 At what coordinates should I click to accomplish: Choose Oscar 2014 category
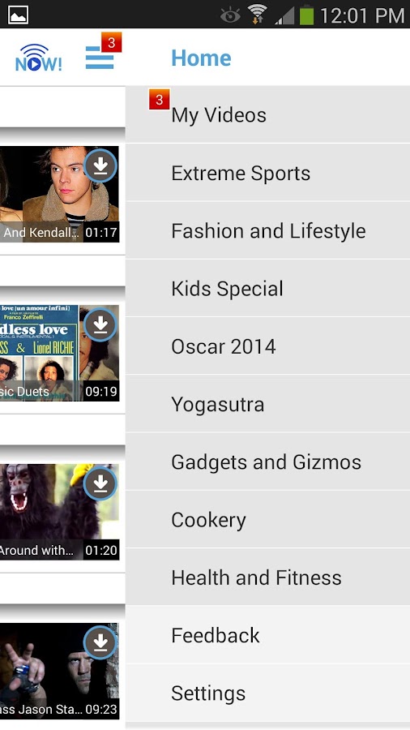point(267,346)
